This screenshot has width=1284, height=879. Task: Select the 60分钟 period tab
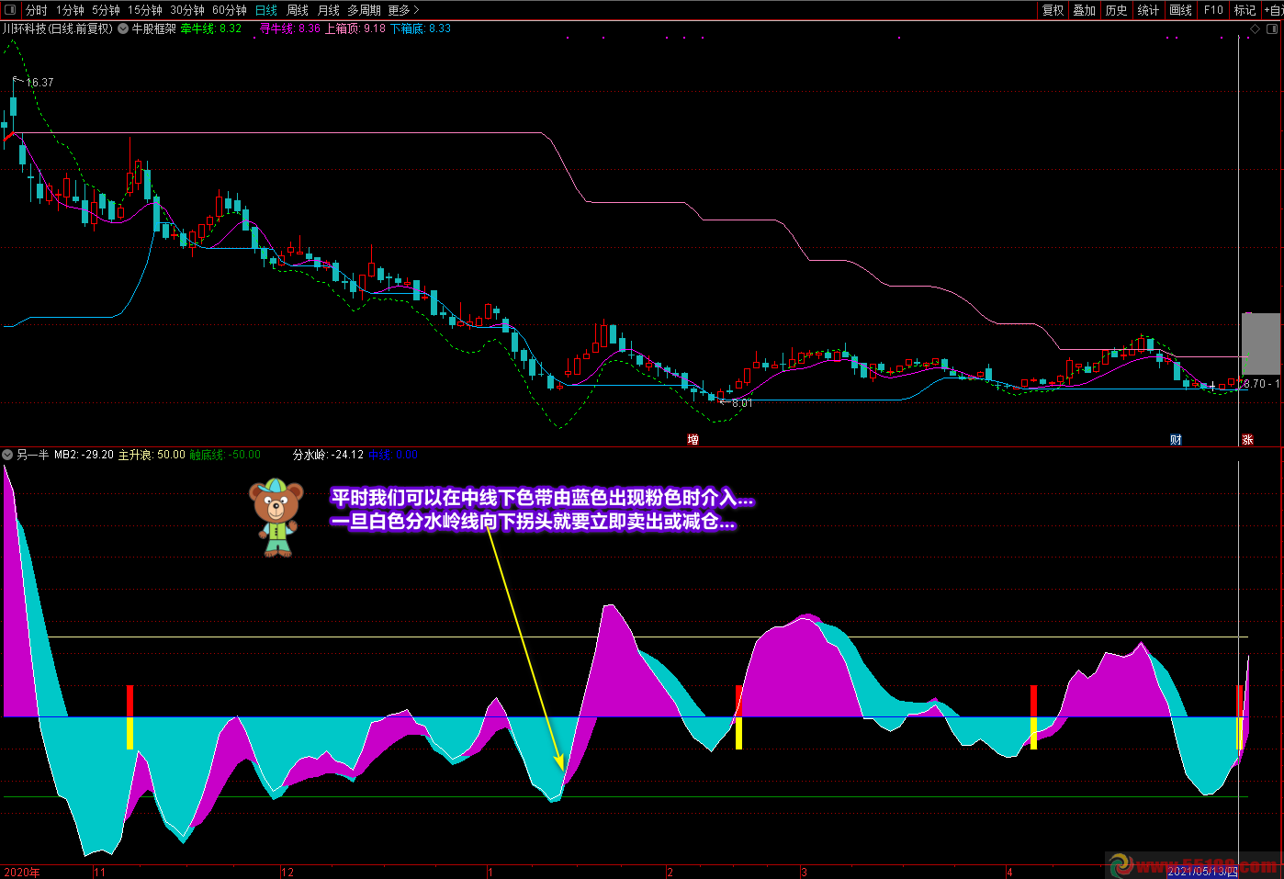(x=230, y=10)
